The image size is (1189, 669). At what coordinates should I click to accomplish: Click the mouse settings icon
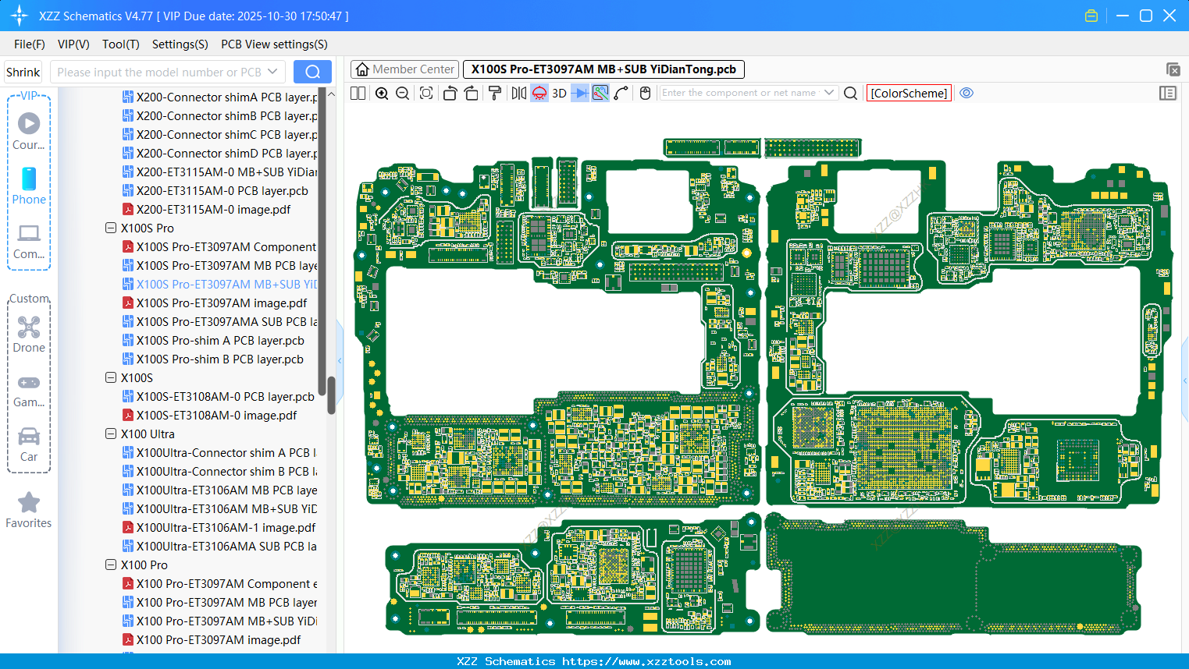(645, 94)
